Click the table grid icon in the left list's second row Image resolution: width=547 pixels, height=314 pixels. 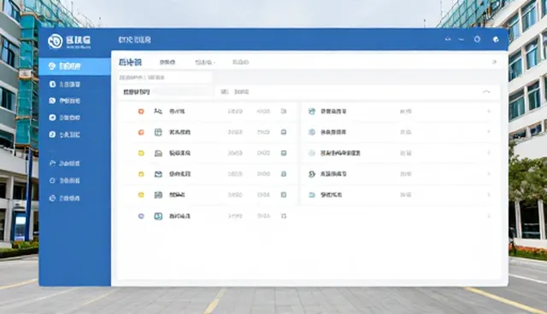158,132
